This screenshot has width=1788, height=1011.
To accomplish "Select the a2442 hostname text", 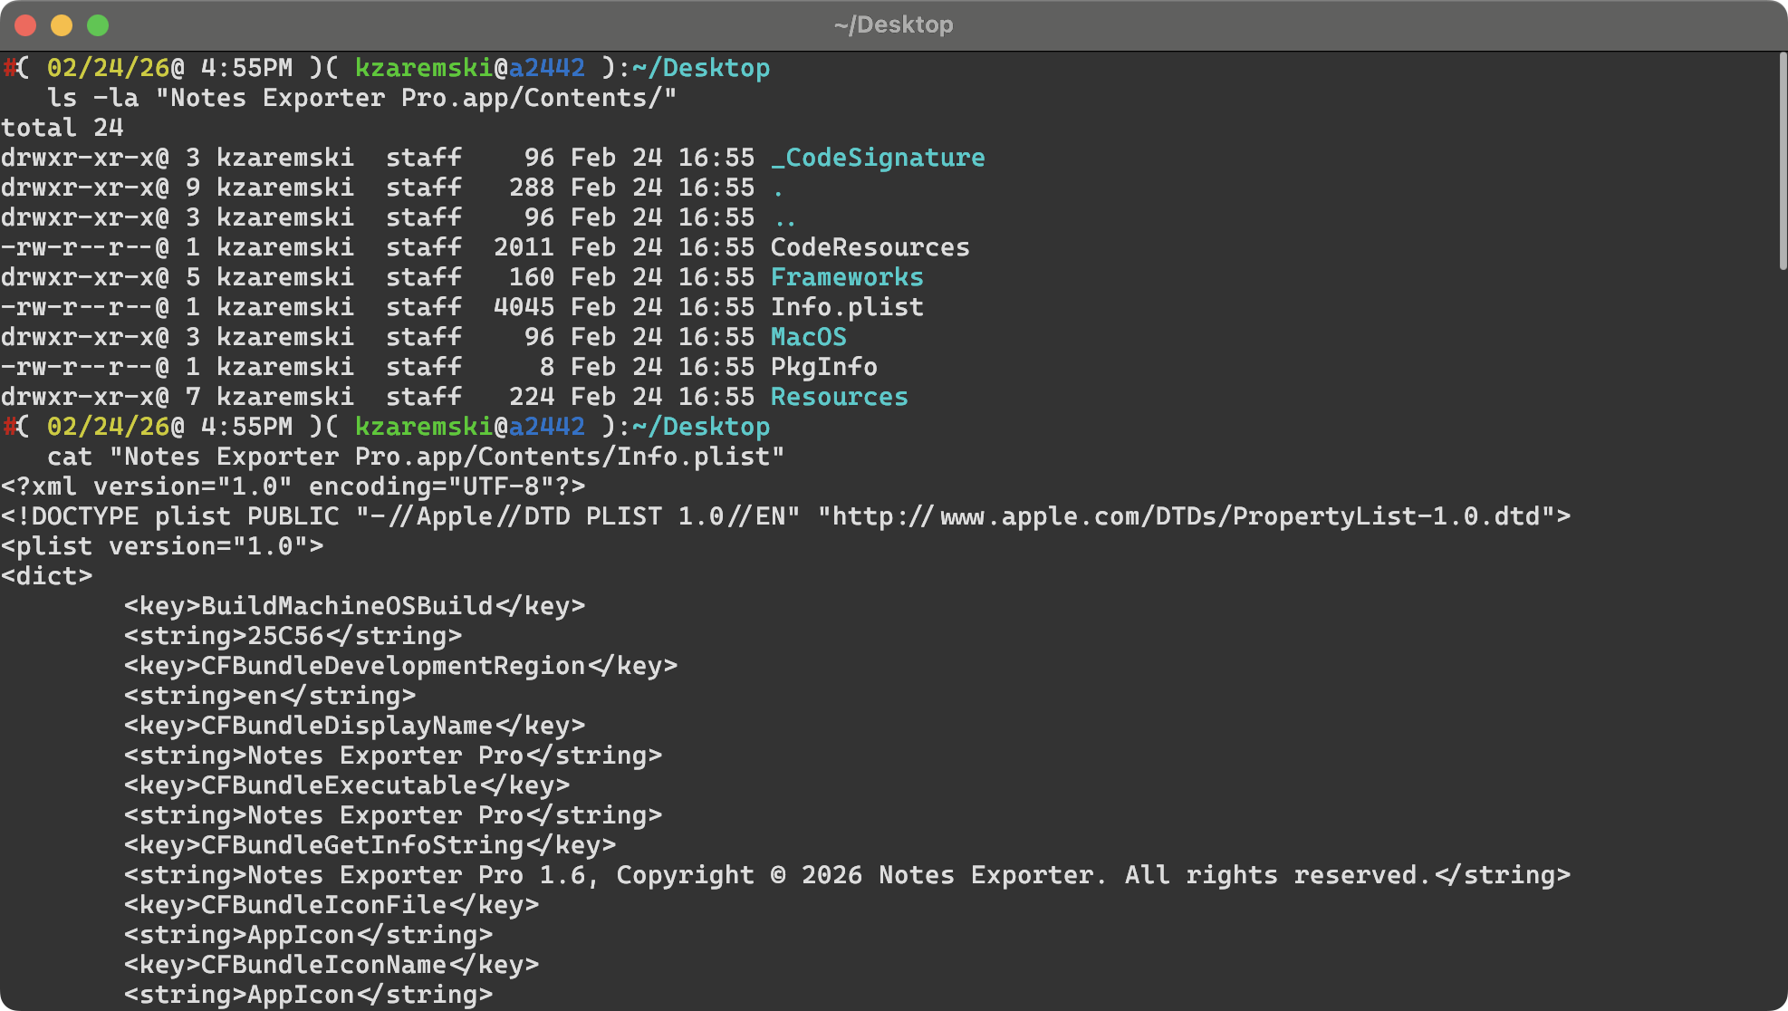I will tap(549, 66).
